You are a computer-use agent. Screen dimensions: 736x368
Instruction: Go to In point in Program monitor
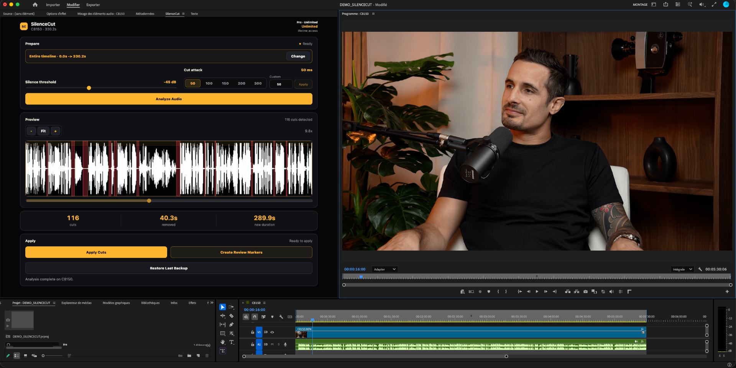tap(520, 291)
